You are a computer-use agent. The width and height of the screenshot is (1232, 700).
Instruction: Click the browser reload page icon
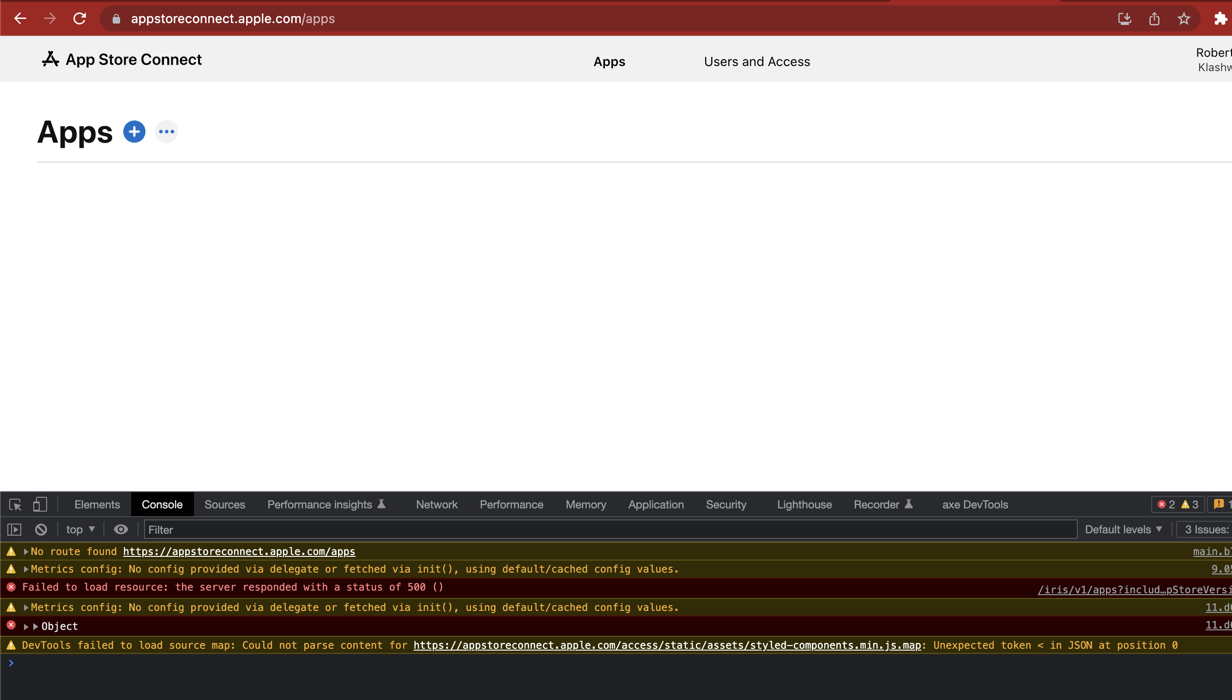79,19
